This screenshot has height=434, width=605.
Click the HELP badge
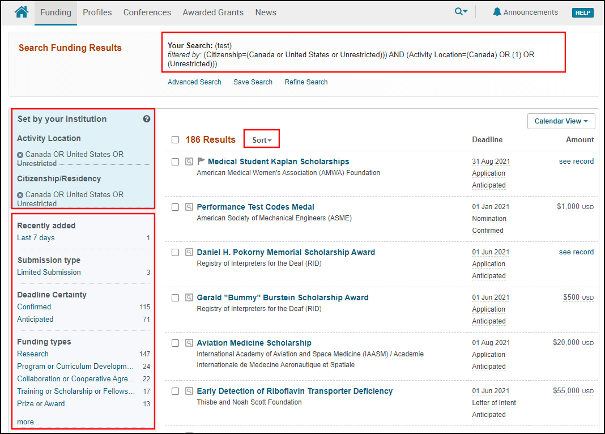582,12
